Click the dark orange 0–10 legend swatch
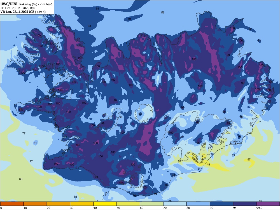 (x=12, y=204)
